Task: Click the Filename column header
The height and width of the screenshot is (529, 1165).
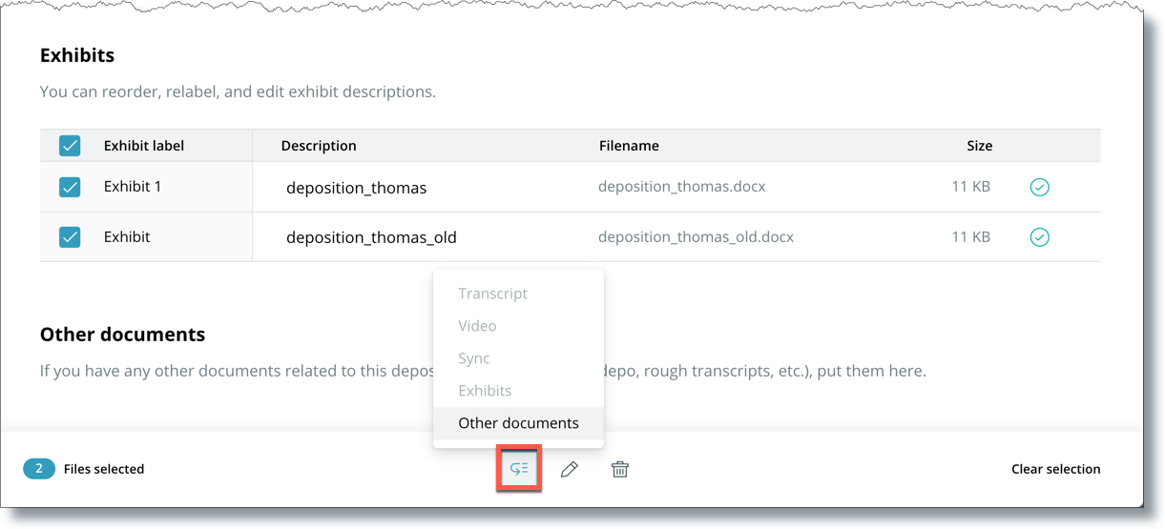Action: click(629, 146)
